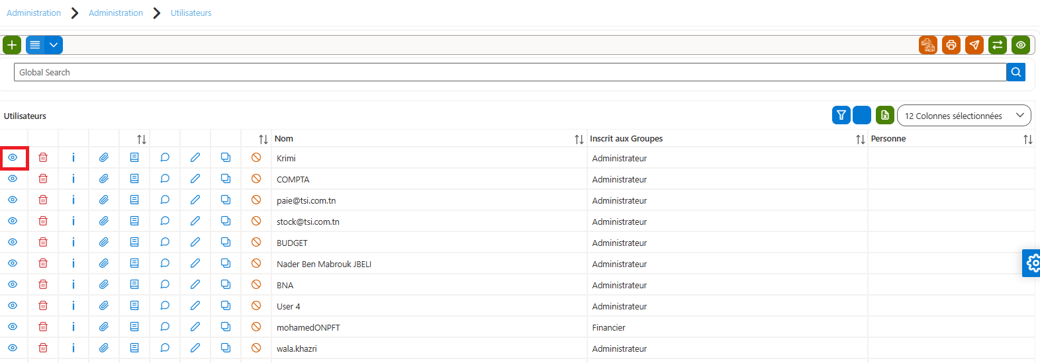
Task: Open document notes icon for BNA row
Action: [134, 284]
